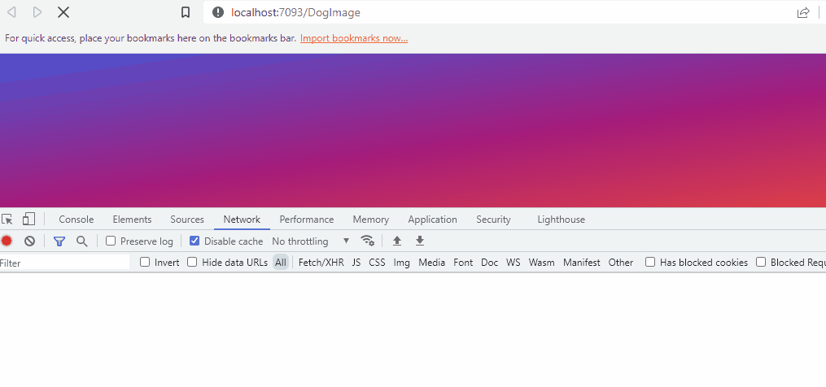Stop page loading with X button
The width and height of the screenshot is (826, 387).
63,12
